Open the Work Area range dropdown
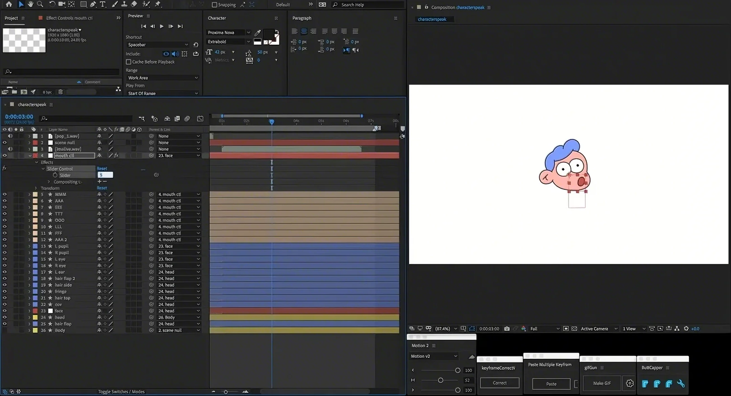The height and width of the screenshot is (396, 731). (163, 78)
